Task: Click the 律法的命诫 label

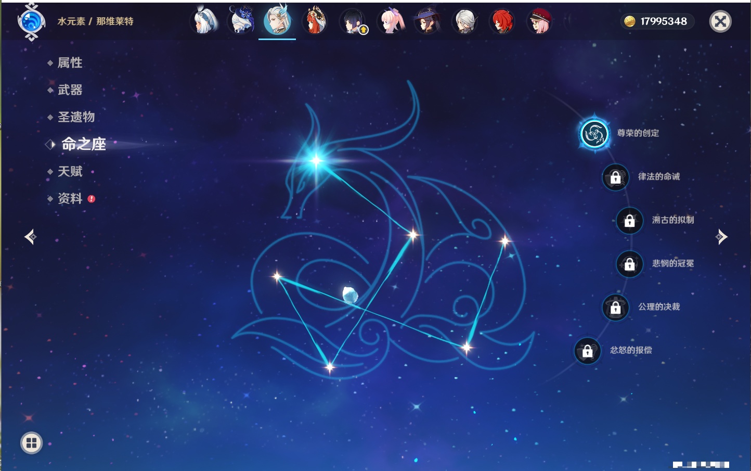Action: coord(659,176)
